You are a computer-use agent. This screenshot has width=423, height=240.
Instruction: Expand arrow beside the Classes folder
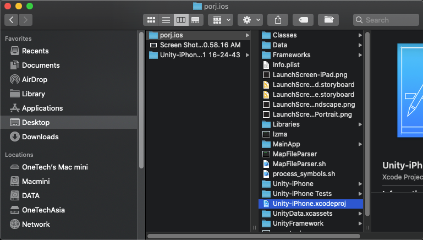click(360, 35)
